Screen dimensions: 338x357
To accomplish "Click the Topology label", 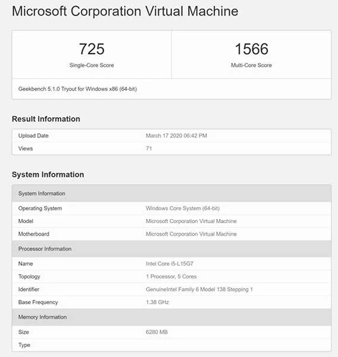I will pos(29,277).
